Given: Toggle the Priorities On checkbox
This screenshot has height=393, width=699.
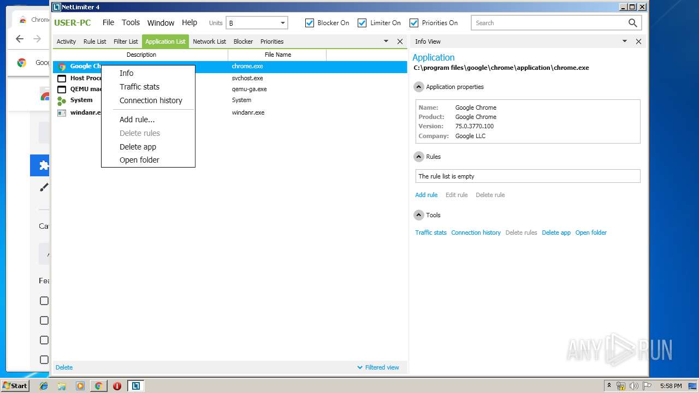Looking at the screenshot, I should 414,23.
